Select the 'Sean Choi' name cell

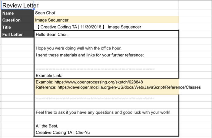point(106,13)
